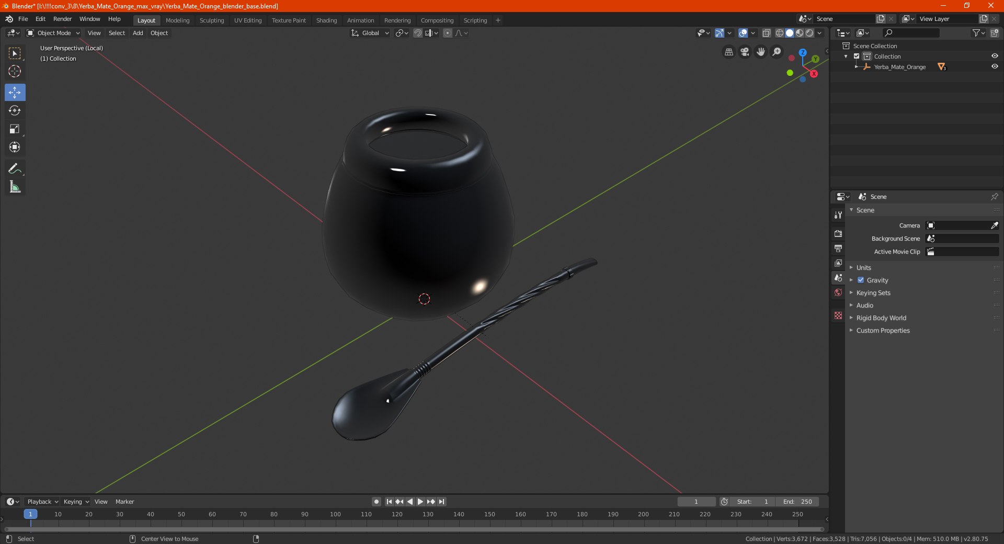1004x544 pixels.
Task: Open the Output properties tab
Action: [838, 248]
